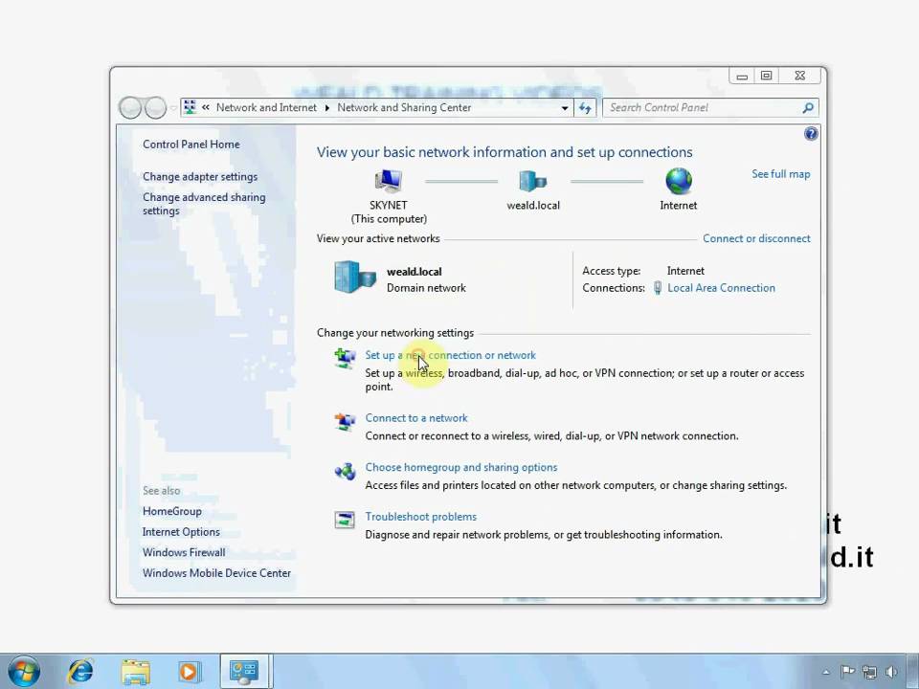Image resolution: width=919 pixels, height=689 pixels.
Task: Click the Connect to a network icon
Action: click(x=345, y=421)
